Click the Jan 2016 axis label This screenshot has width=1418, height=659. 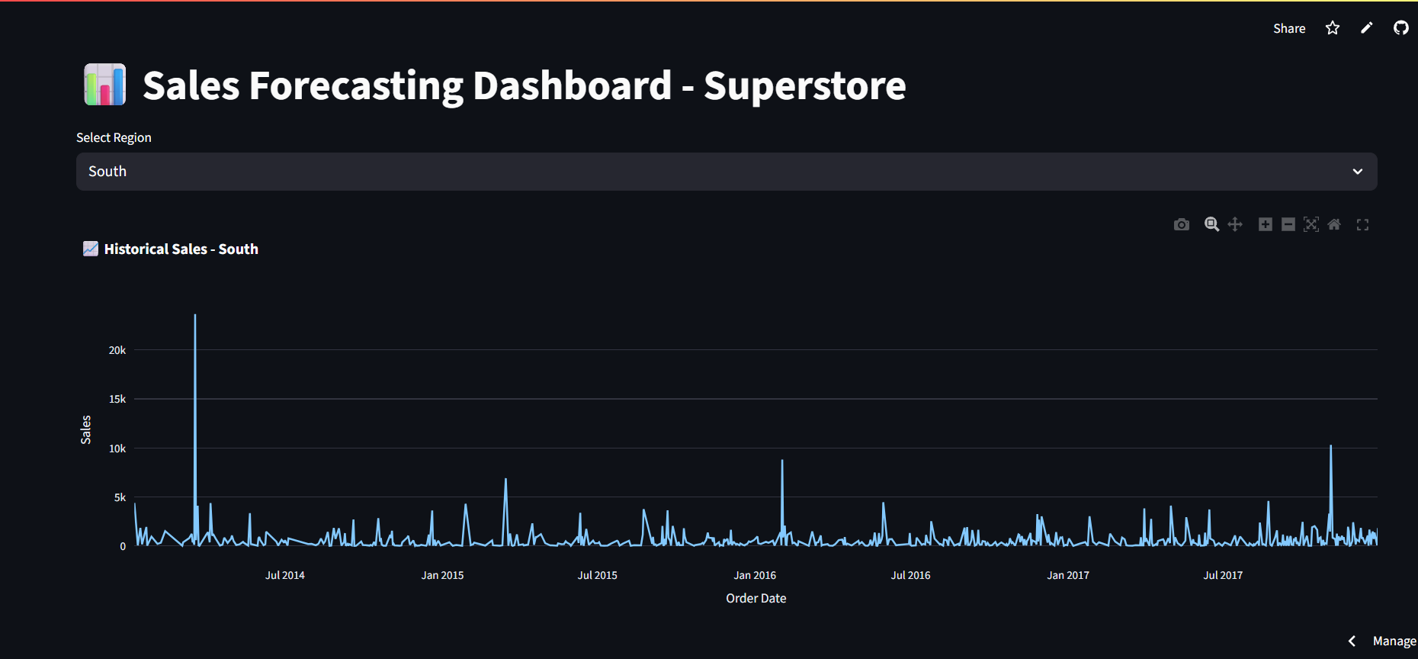755,575
